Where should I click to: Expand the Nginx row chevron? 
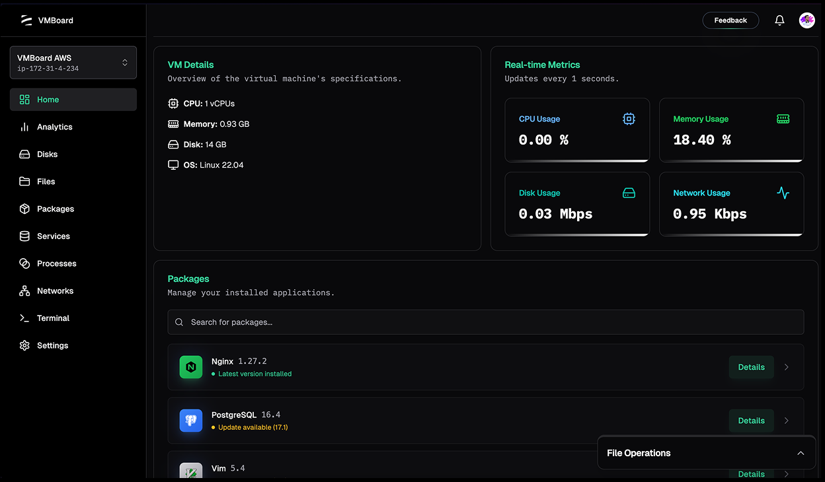click(786, 367)
